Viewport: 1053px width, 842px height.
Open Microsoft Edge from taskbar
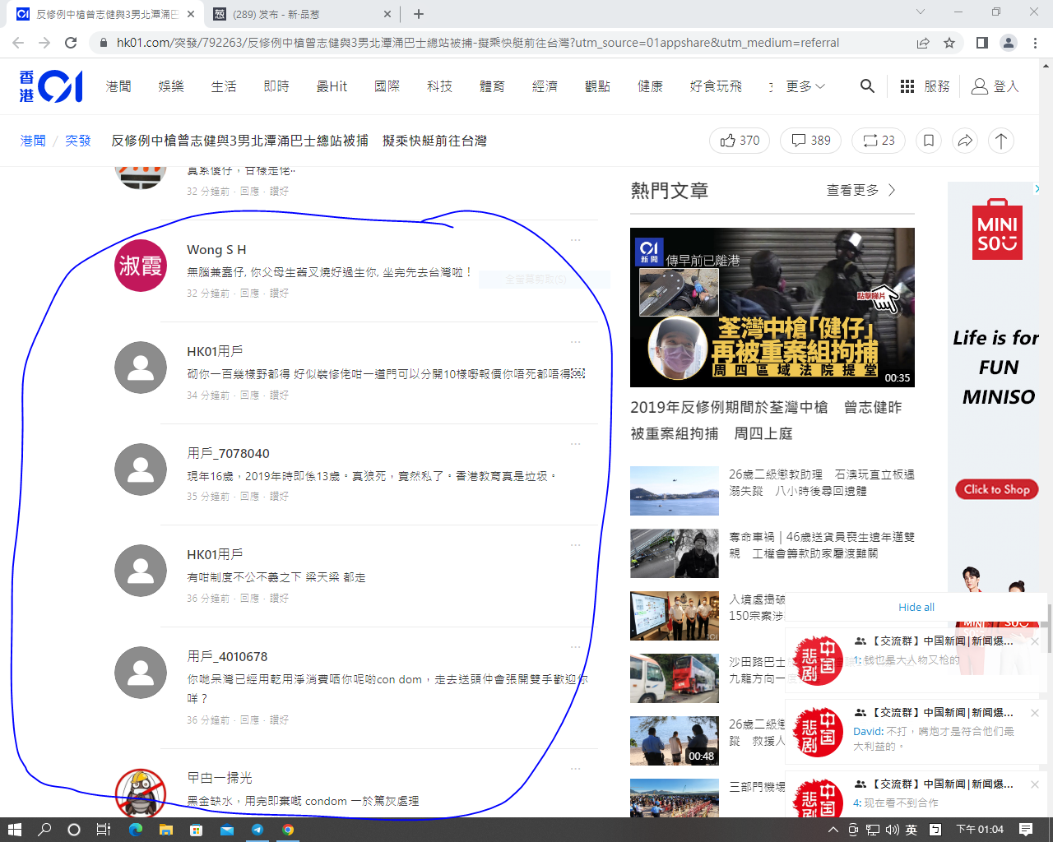[136, 830]
